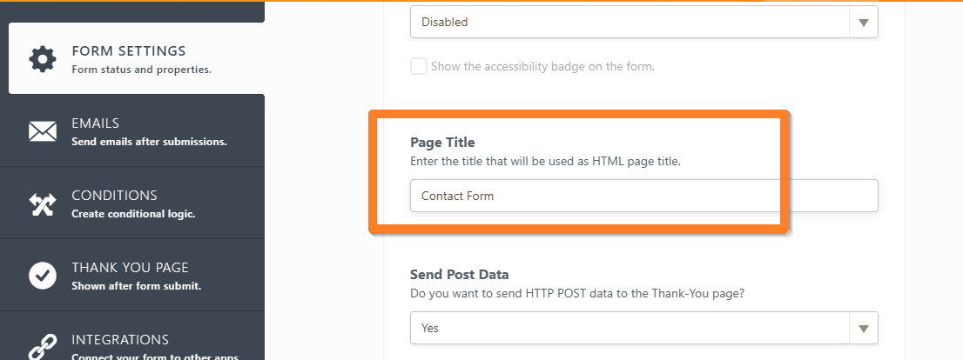The height and width of the screenshot is (360, 963).
Task: Click the Emails envelope icon
Action: point(42,131)
